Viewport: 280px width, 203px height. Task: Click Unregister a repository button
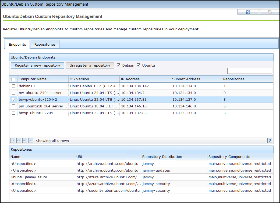[90, 66]
